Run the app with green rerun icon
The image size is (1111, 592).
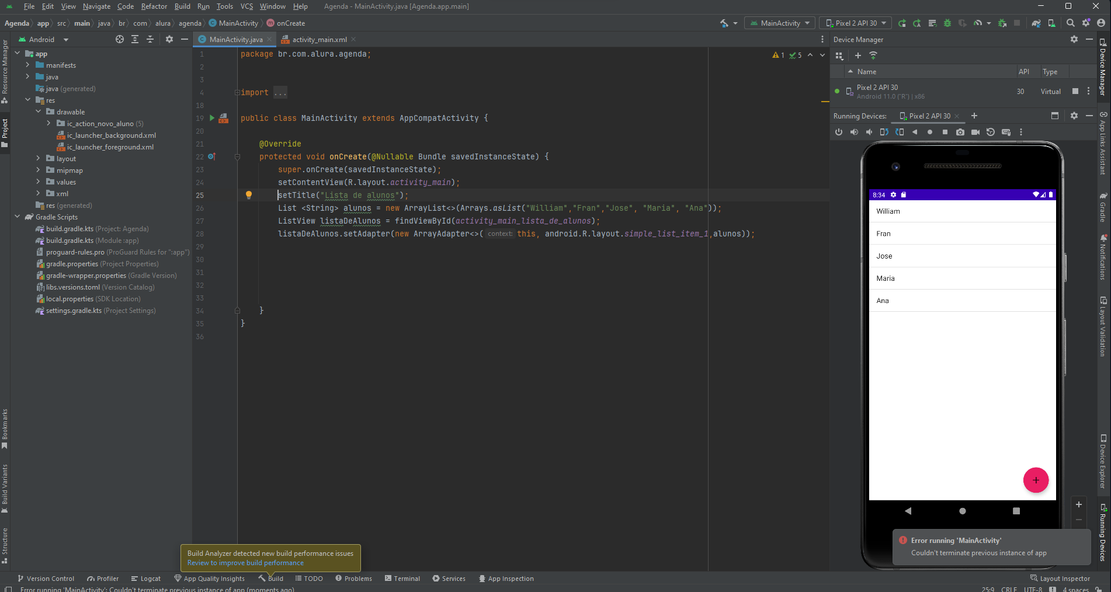click(902, 23)
